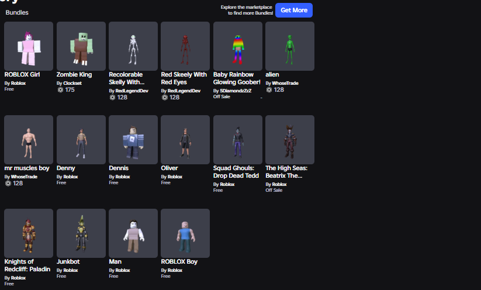Open creator RedLegendDev under Recolorable Skelly
This screenshot has height=290, width=481.
[132, 91]
